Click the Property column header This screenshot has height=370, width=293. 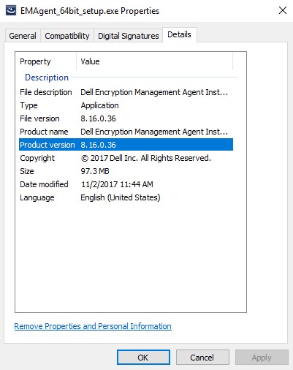point(46,61)
